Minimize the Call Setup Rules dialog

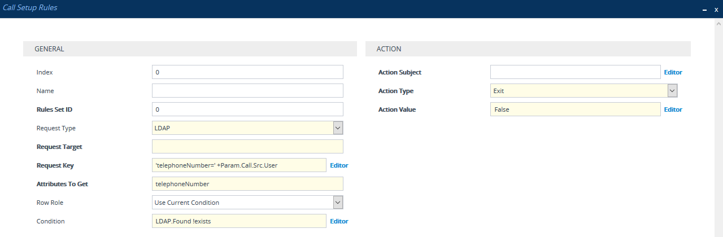(704, 10)
